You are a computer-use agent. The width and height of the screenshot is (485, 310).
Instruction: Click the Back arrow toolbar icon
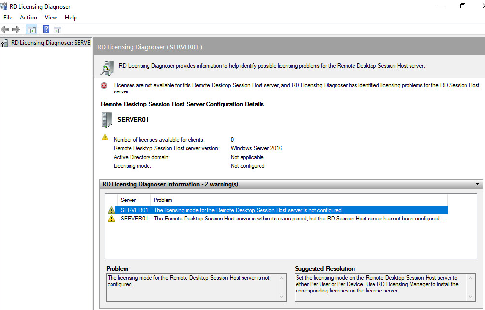[x=5, y=29]
